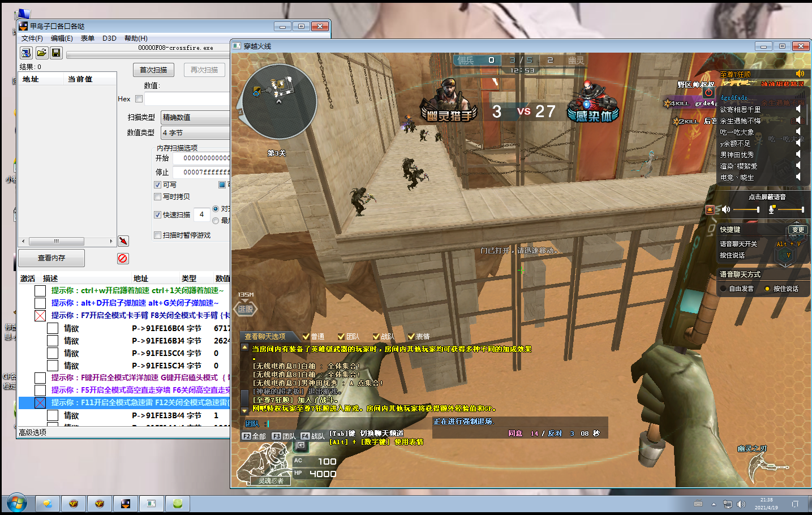Viewport: 812px width, 515px height.
Task: Toggle the Hex checkbox
Action: (139, 99)
